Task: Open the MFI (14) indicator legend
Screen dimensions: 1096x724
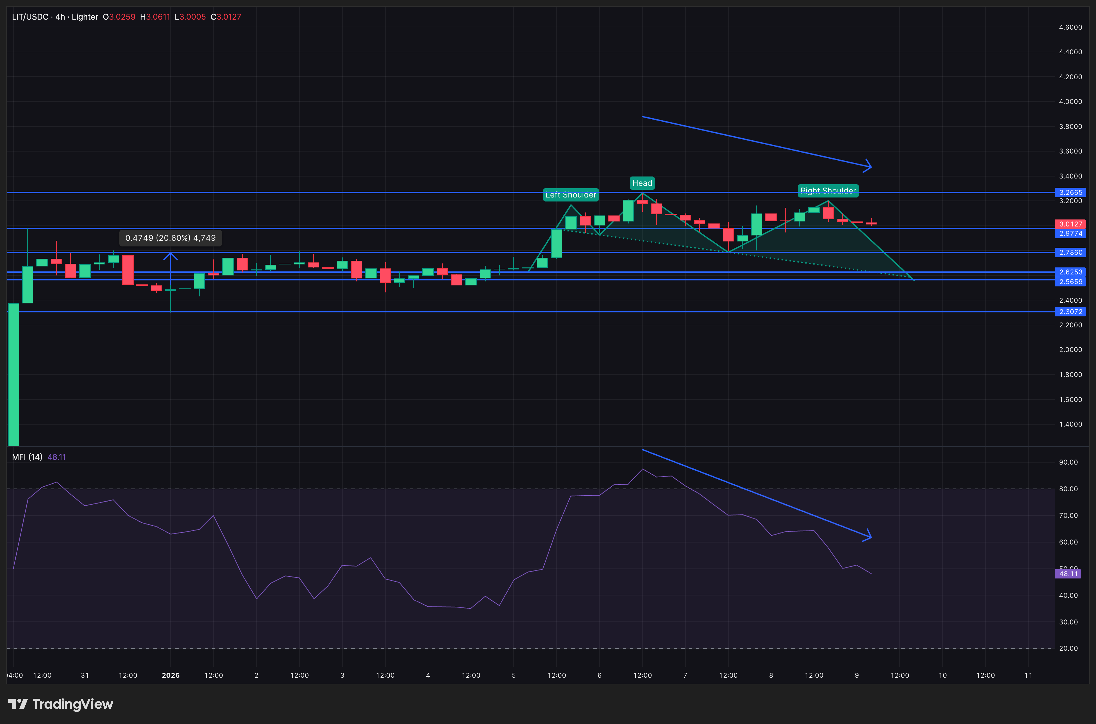Action: (27, 457)
